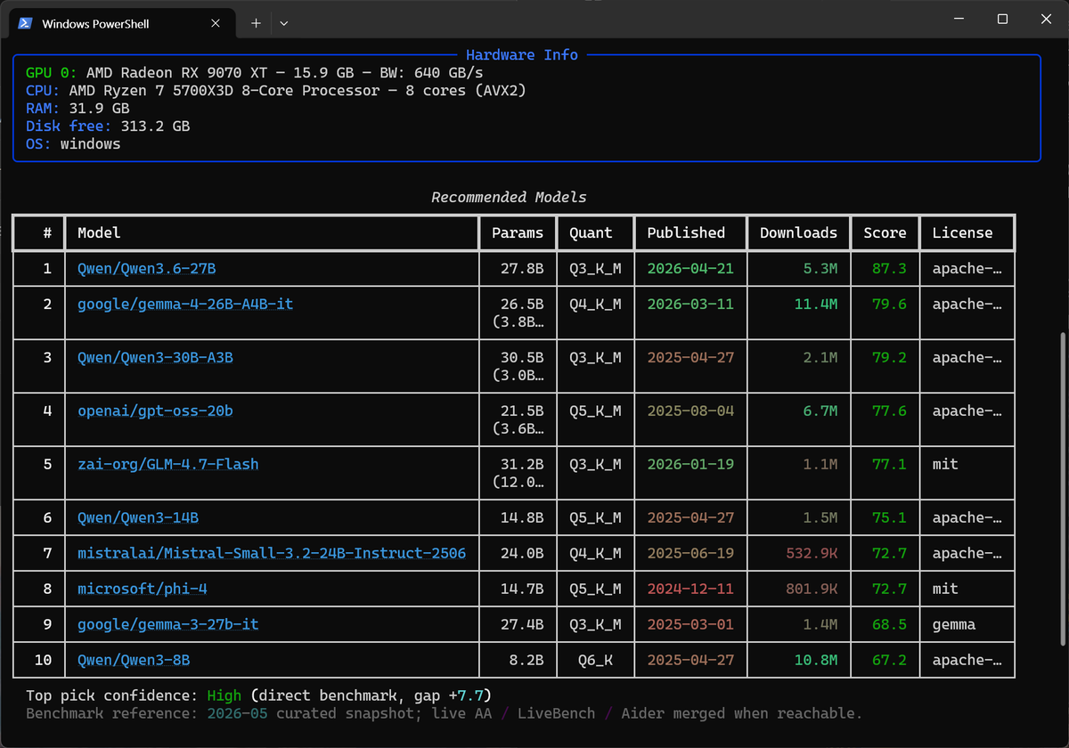The width and height of the screenshot is (1069, 748).
Task: Maximize the terminal window
Action: click(x=1002, y=19)
